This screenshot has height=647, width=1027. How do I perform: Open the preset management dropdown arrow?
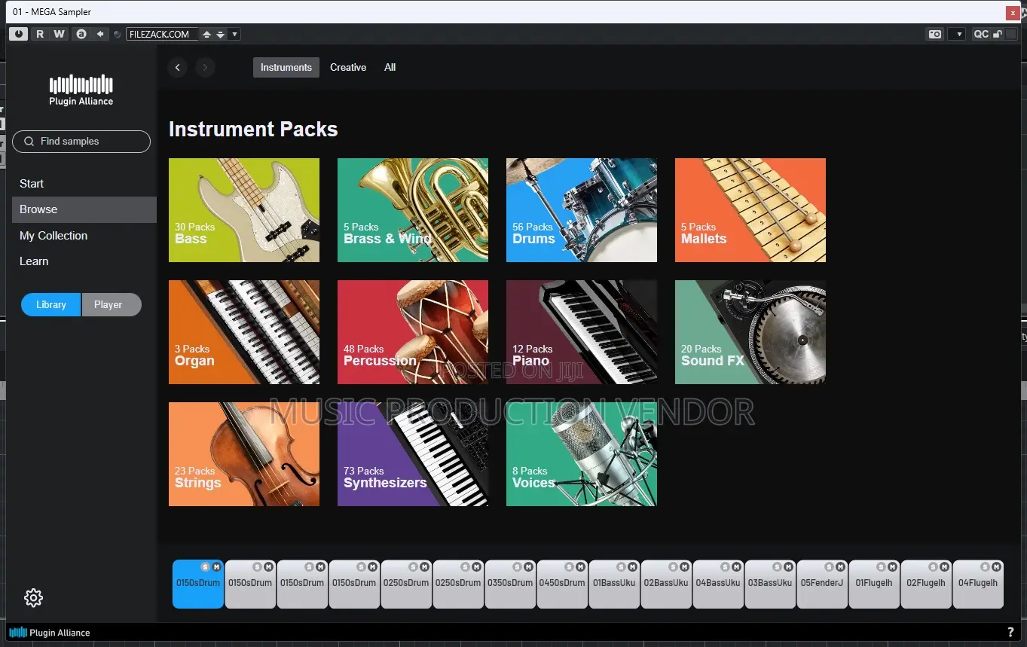tap(234, 34)
